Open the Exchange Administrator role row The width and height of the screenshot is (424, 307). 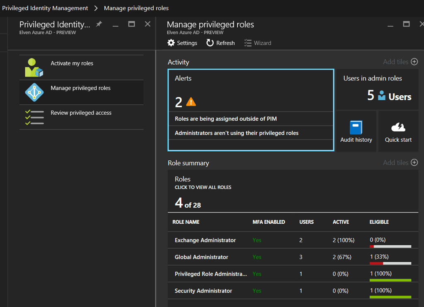pyautogui.click(x=205, y=240)
